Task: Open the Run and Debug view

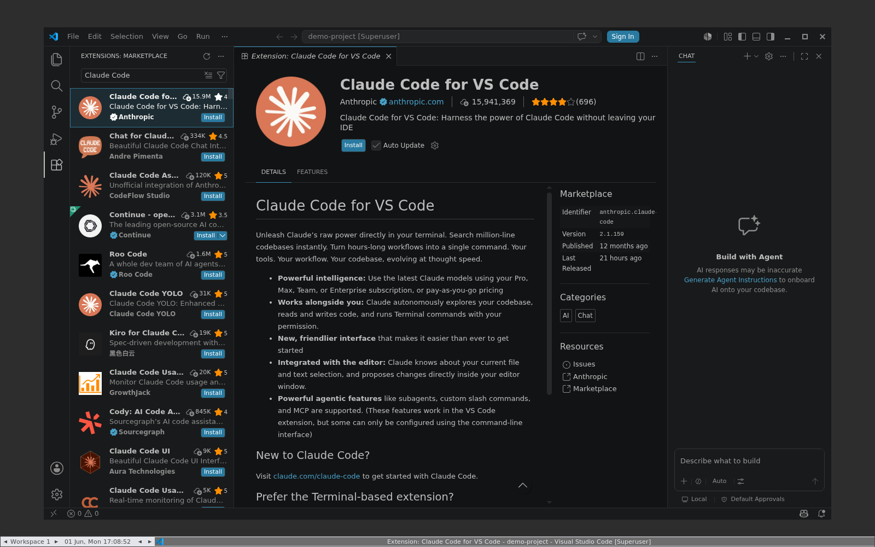Action: 56,138
